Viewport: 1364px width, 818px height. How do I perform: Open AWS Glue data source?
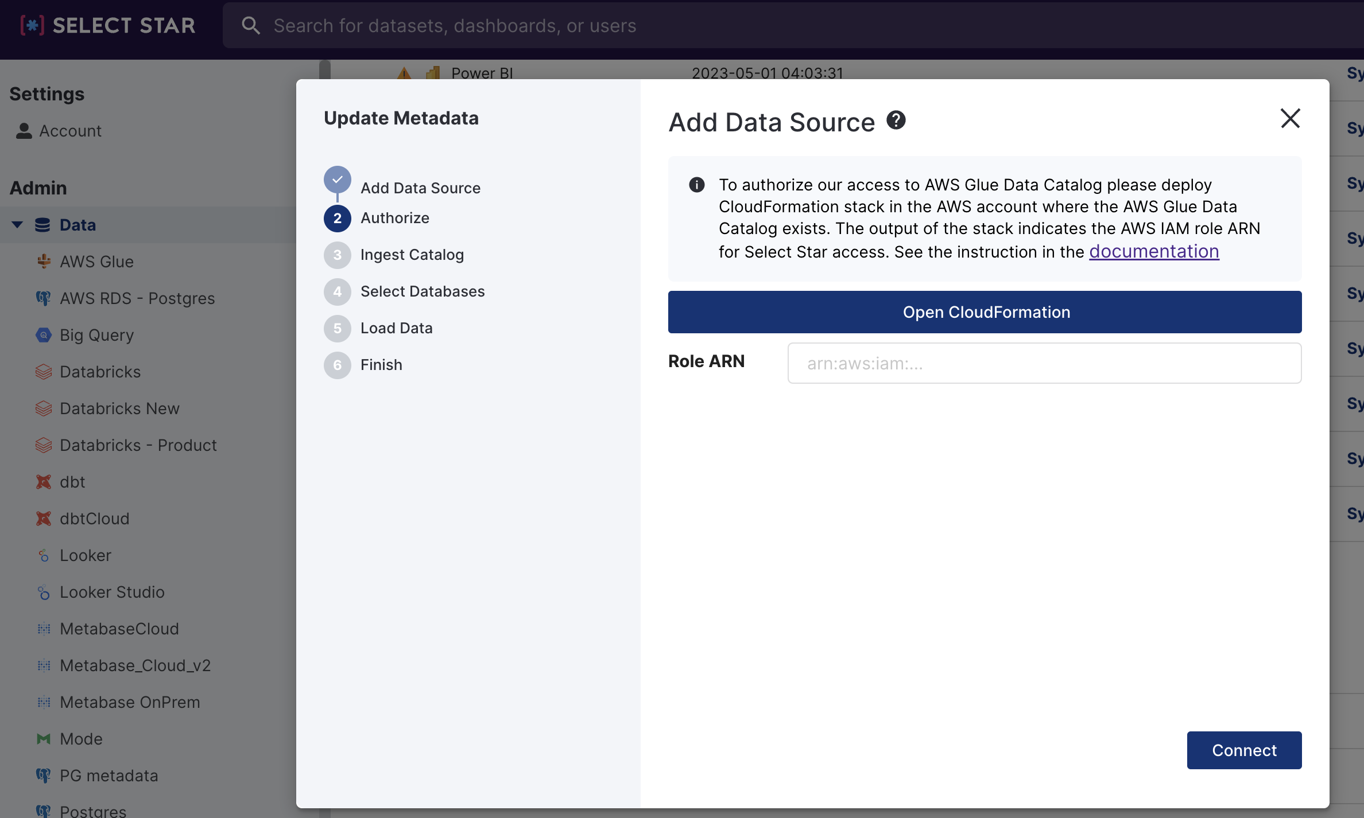coord(96,262)
